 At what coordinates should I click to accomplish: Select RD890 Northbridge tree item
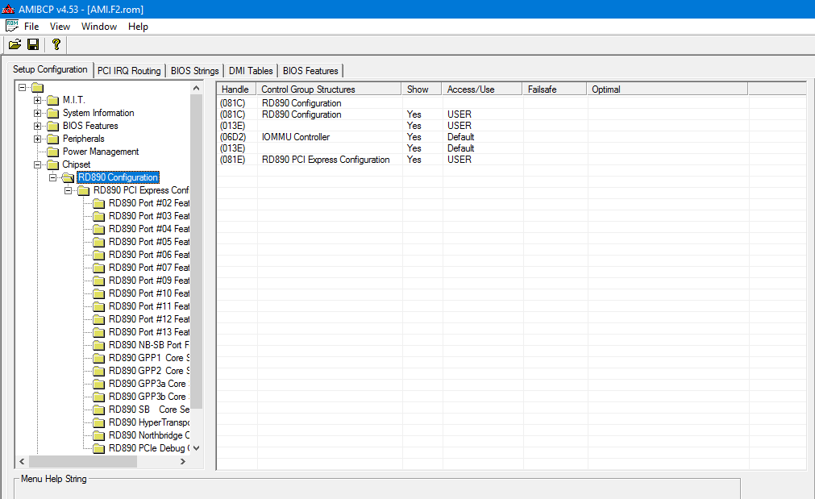(x=148, y=435)
